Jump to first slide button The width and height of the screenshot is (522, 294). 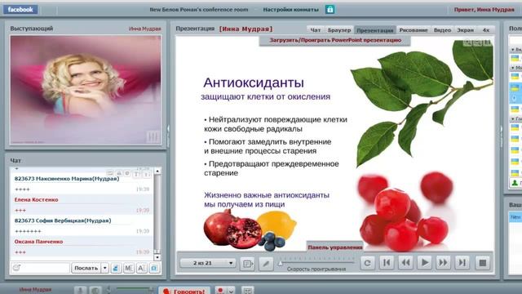[x=387, y=263]
